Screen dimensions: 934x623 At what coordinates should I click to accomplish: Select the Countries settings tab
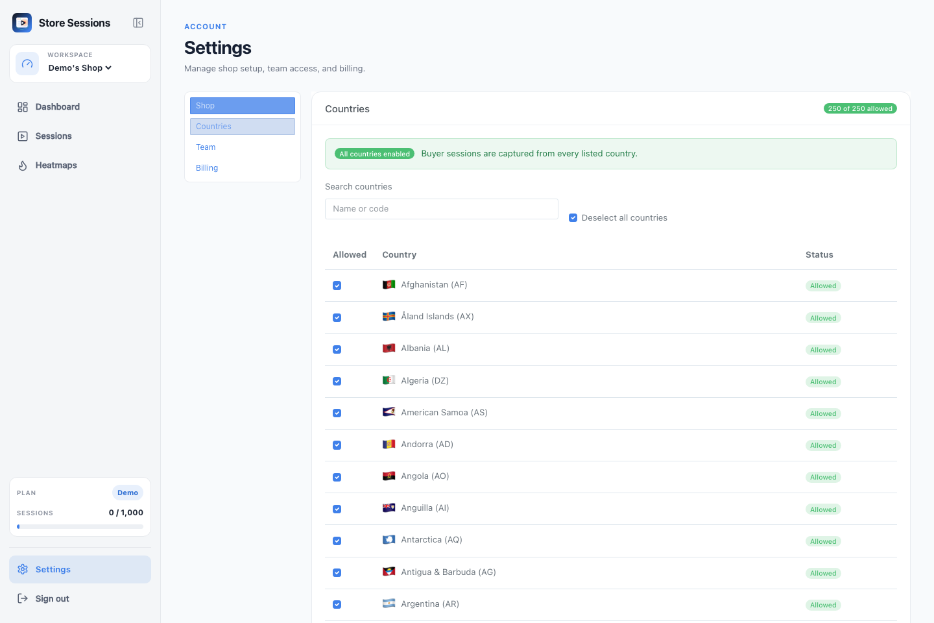click(243, 127)
